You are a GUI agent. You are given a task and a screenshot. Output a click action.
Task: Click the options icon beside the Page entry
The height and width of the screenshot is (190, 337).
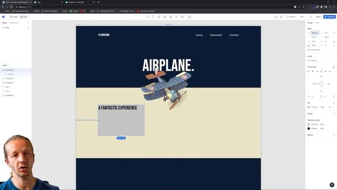[28, 27]
